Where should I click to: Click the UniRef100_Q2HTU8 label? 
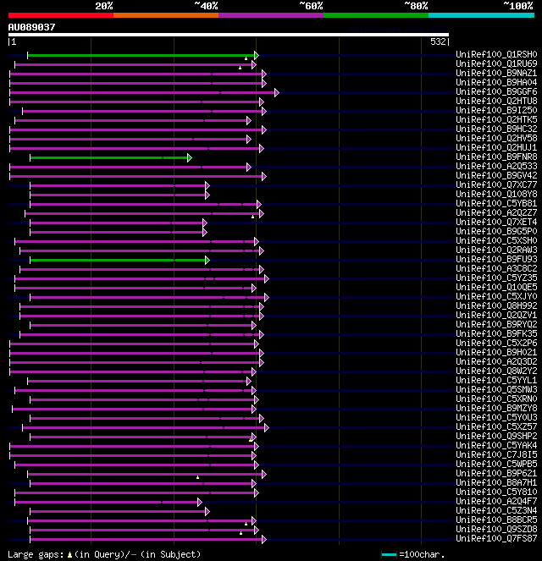(496, 101)
